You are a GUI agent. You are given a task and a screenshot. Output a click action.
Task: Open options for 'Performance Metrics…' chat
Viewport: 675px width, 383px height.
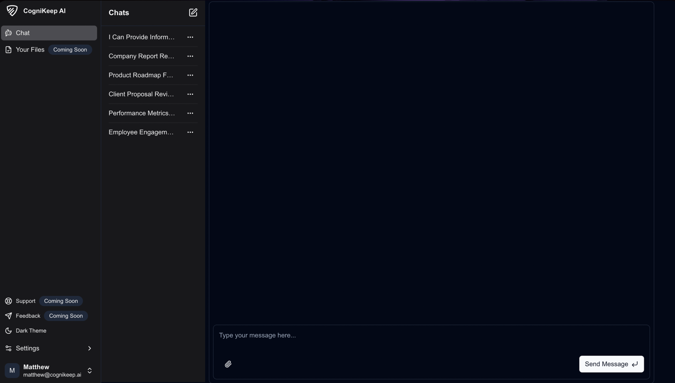click(190, 113)
